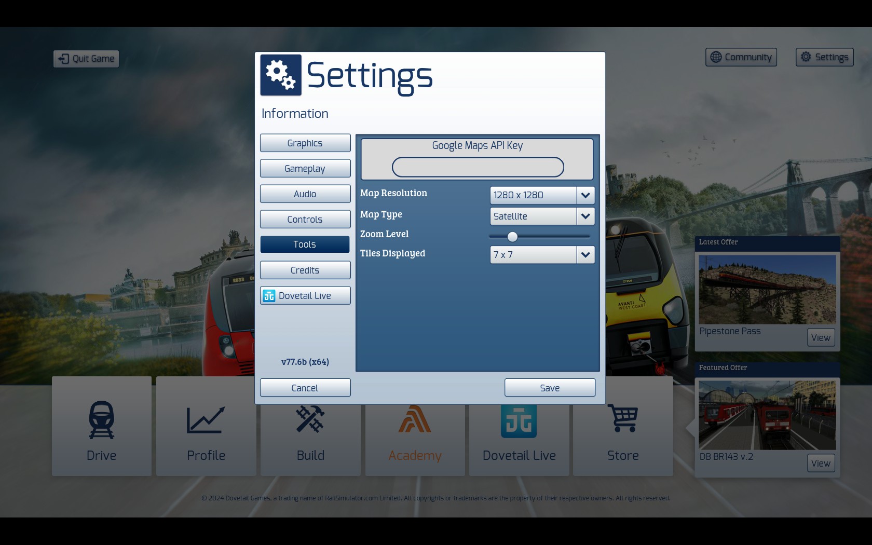This screenshot has width=872, height=545.
Task: Click the Cancel button
Action: 305,388
